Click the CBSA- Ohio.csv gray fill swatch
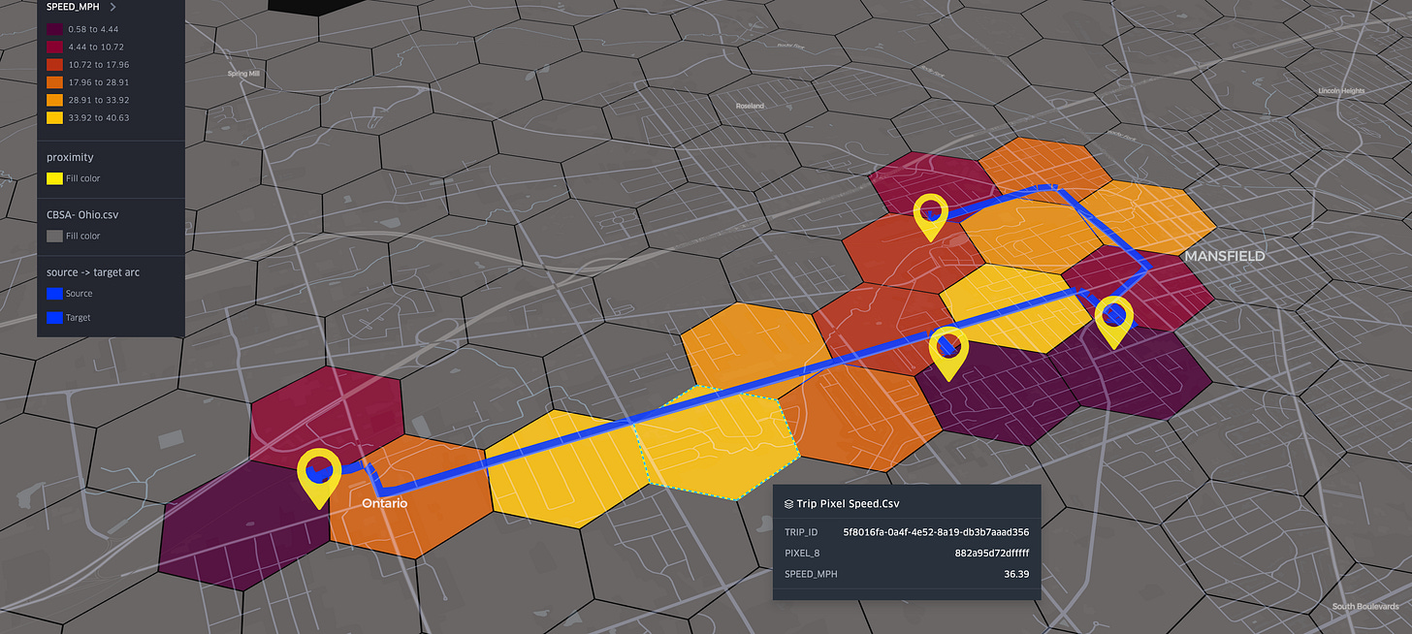 (x=54, y=236)
